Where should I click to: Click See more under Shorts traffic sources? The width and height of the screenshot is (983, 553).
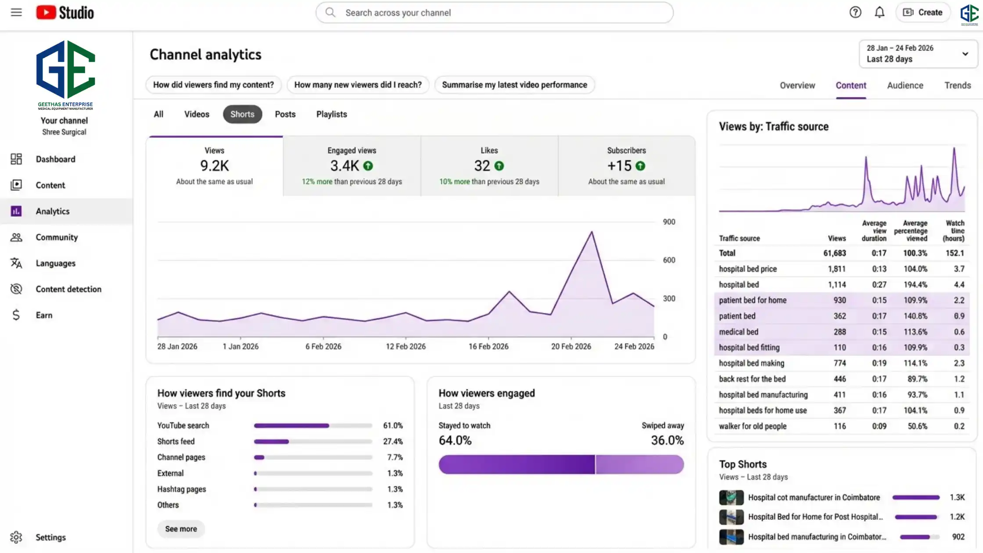(x=180, y=529)
